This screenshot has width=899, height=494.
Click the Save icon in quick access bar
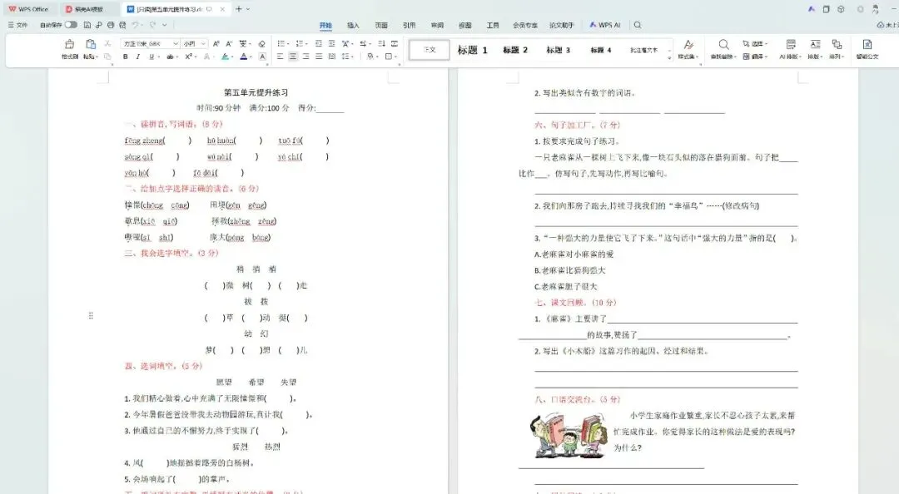pos(87,25)
